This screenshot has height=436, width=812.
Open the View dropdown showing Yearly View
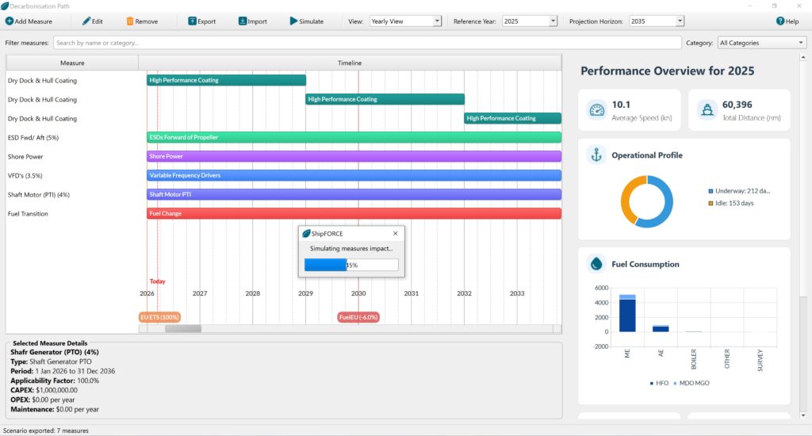tap(405, 21)
